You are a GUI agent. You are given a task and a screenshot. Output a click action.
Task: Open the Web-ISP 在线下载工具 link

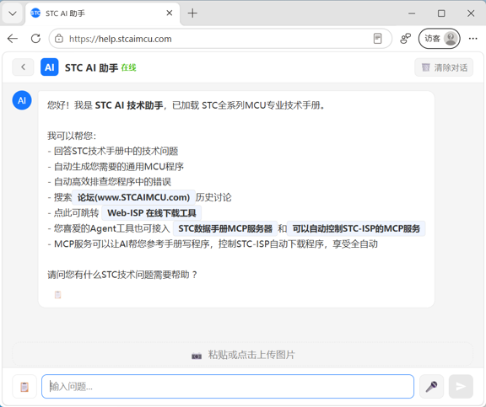[x=152, y=213]
